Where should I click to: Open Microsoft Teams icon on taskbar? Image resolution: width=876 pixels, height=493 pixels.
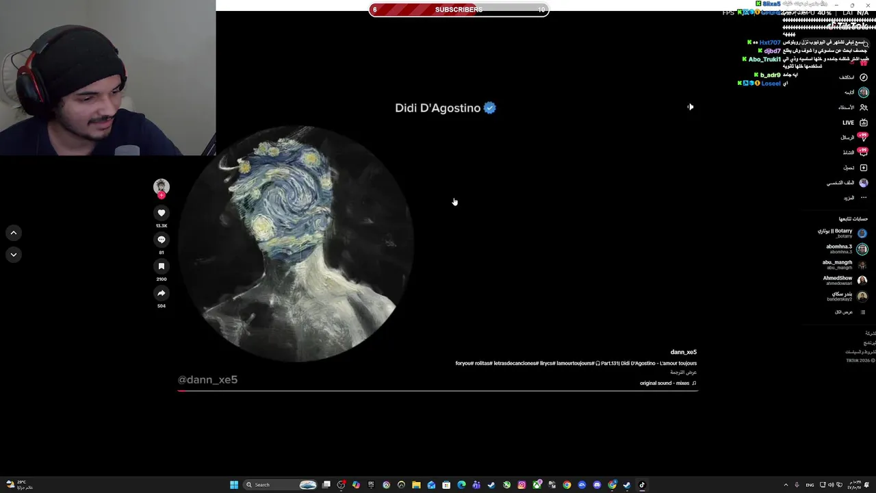tap(476, 485)
